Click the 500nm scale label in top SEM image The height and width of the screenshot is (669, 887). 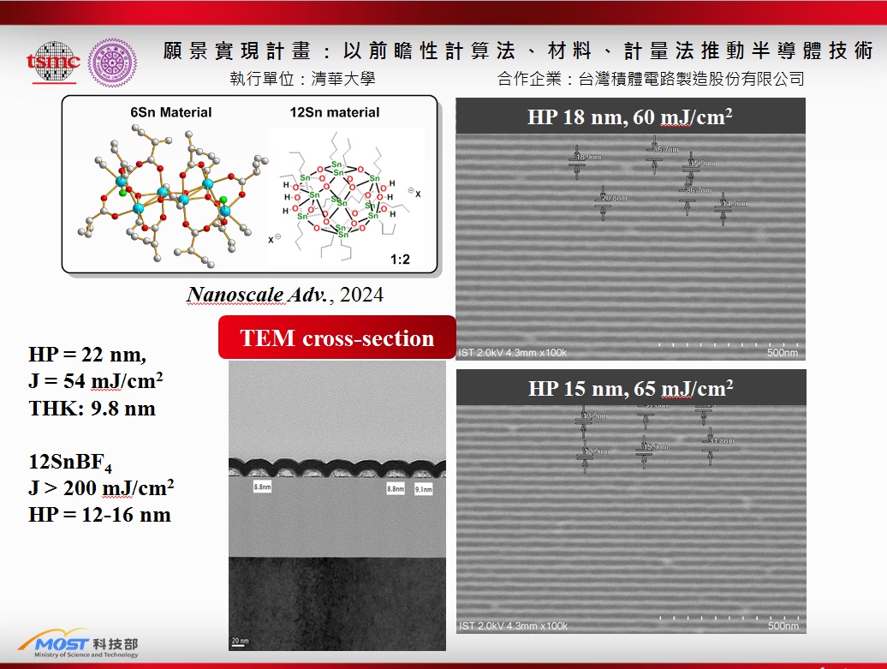coord(783,352)
